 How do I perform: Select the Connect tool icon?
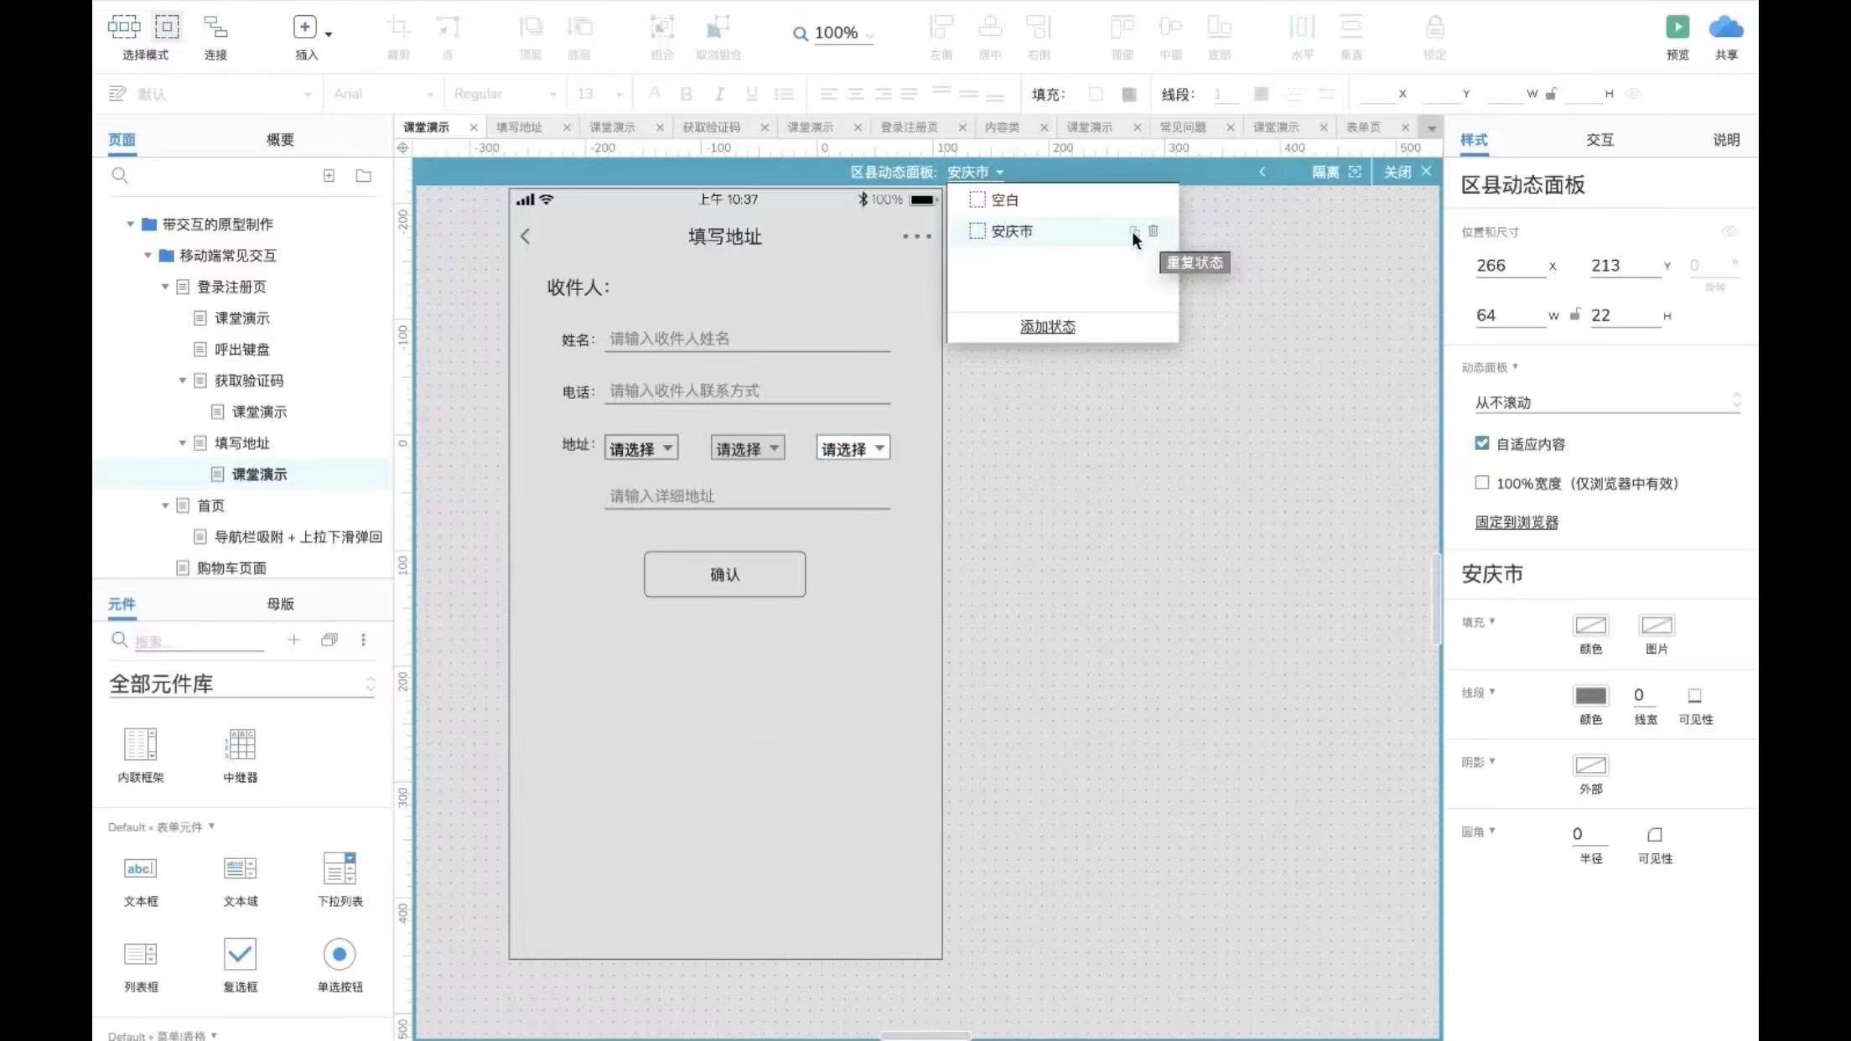[215, 28]
